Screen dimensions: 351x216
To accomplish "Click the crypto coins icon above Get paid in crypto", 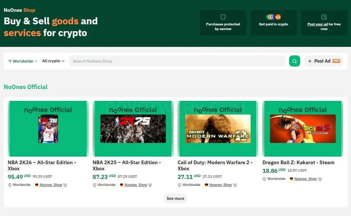I will coord(273,17).
